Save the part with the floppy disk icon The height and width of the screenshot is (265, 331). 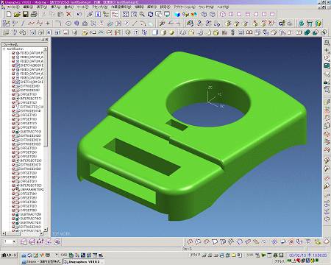[x=26, y=14]
